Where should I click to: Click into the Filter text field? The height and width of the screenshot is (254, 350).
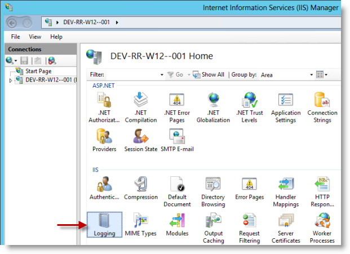click(x=132, y=74)
